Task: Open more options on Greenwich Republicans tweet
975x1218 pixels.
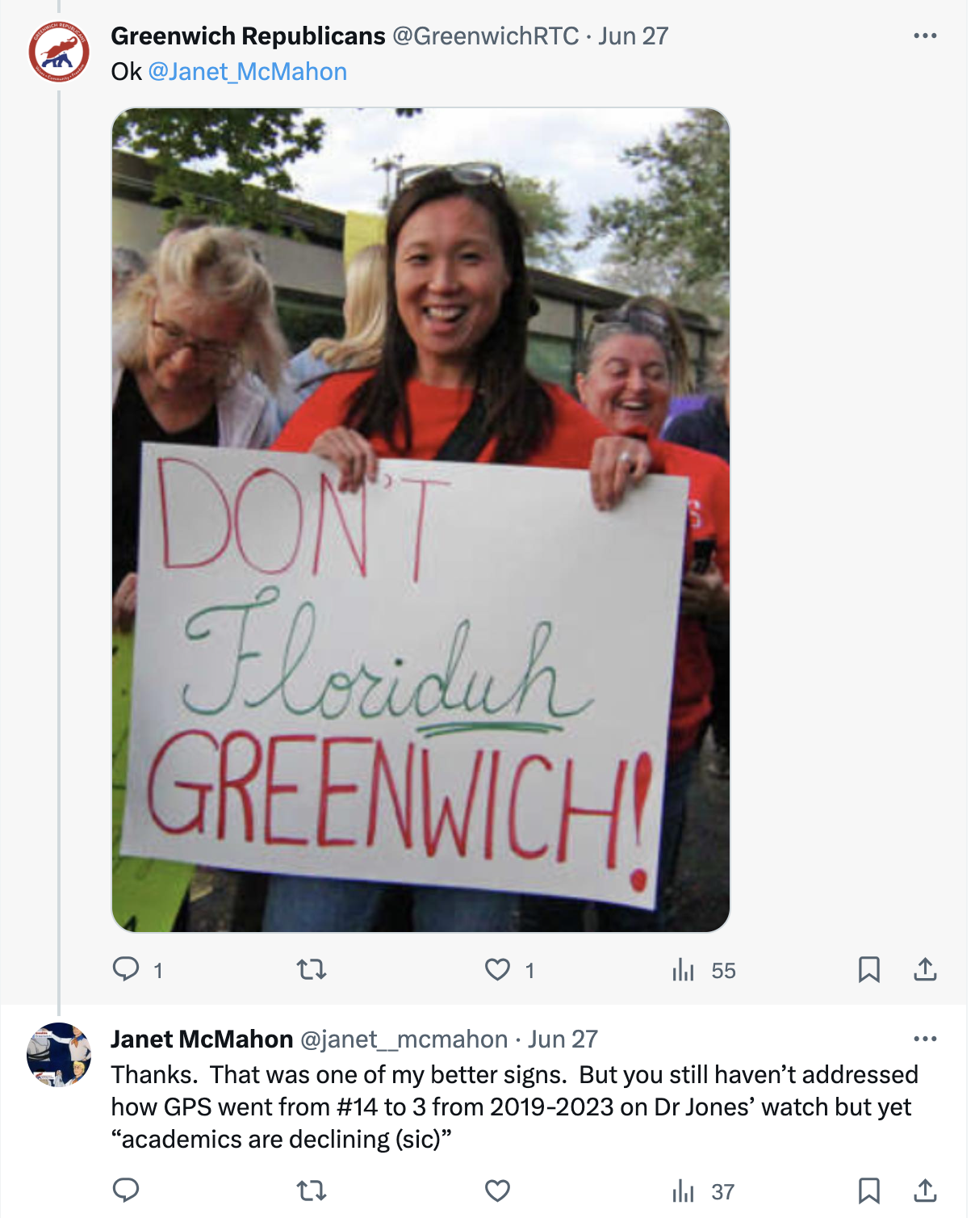Action: (925, 36)
